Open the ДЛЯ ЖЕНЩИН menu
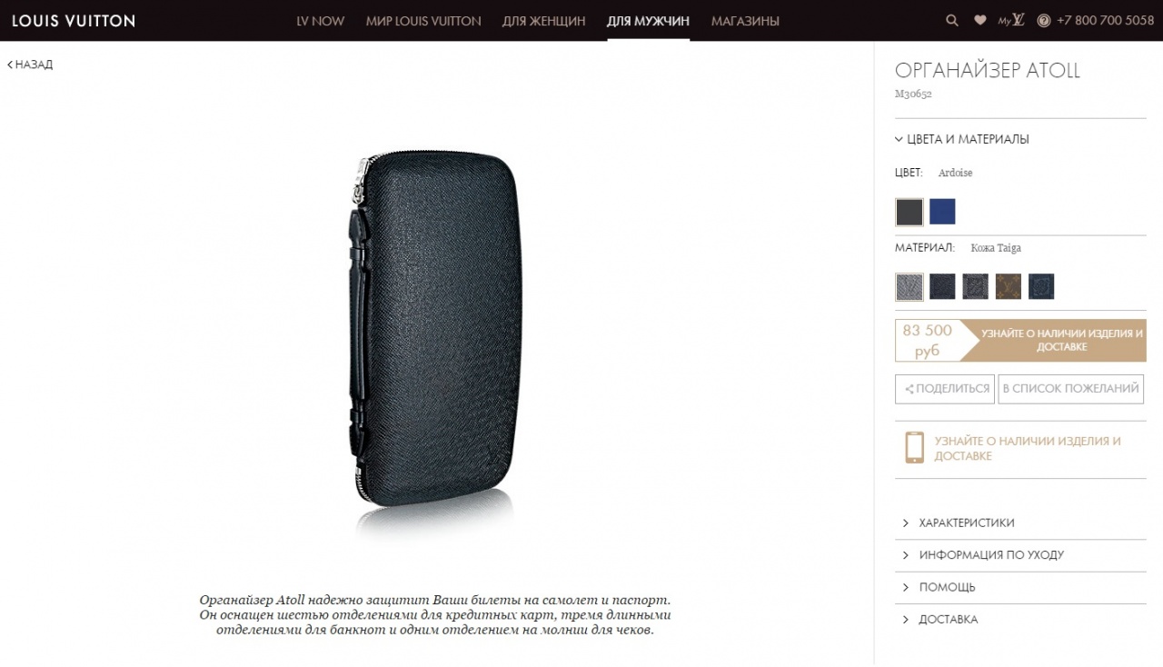The width and height of the screenshot is (1163, 667). tap(543, 21)
